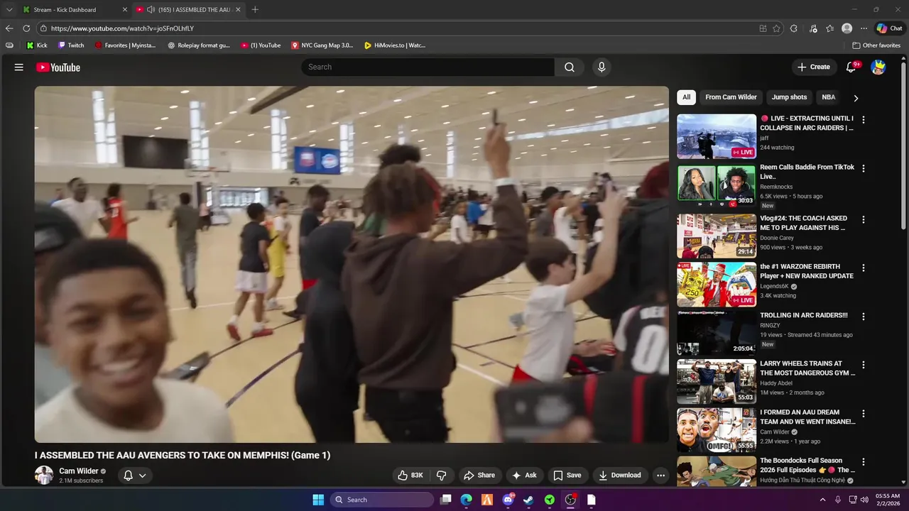Screen dimensions: 909x511
Task: Open Cam Wilder channel name link
Action: pos(79,471)
